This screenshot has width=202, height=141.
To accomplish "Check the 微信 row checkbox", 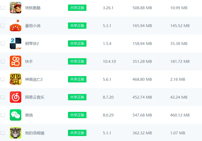I will 3,115.
